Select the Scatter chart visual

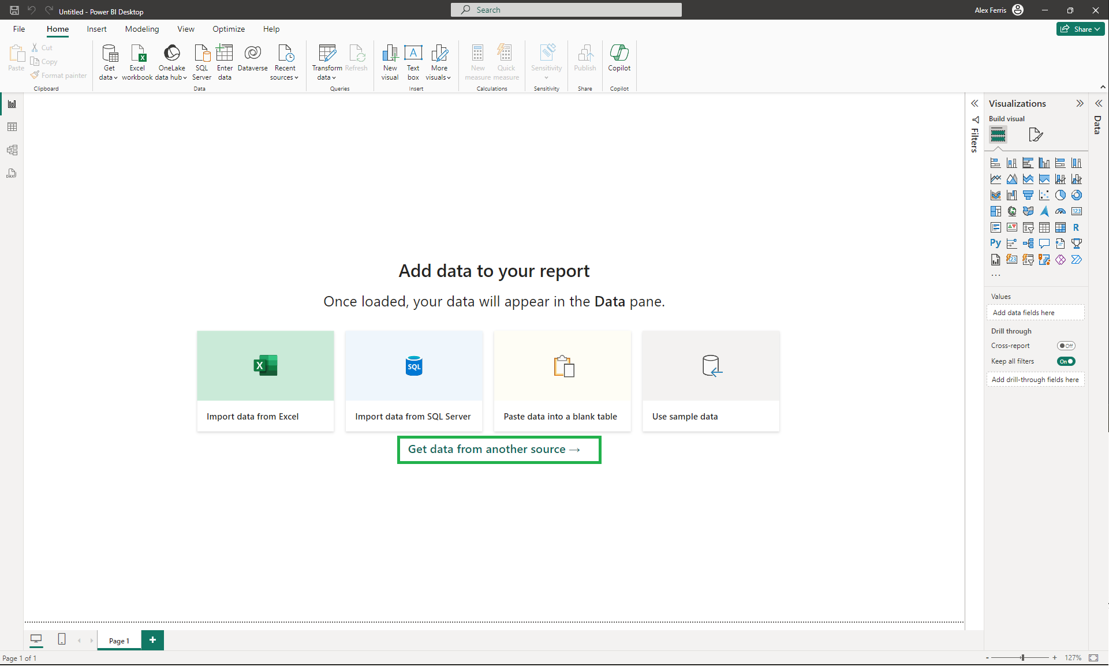[x=1044, y=195]
